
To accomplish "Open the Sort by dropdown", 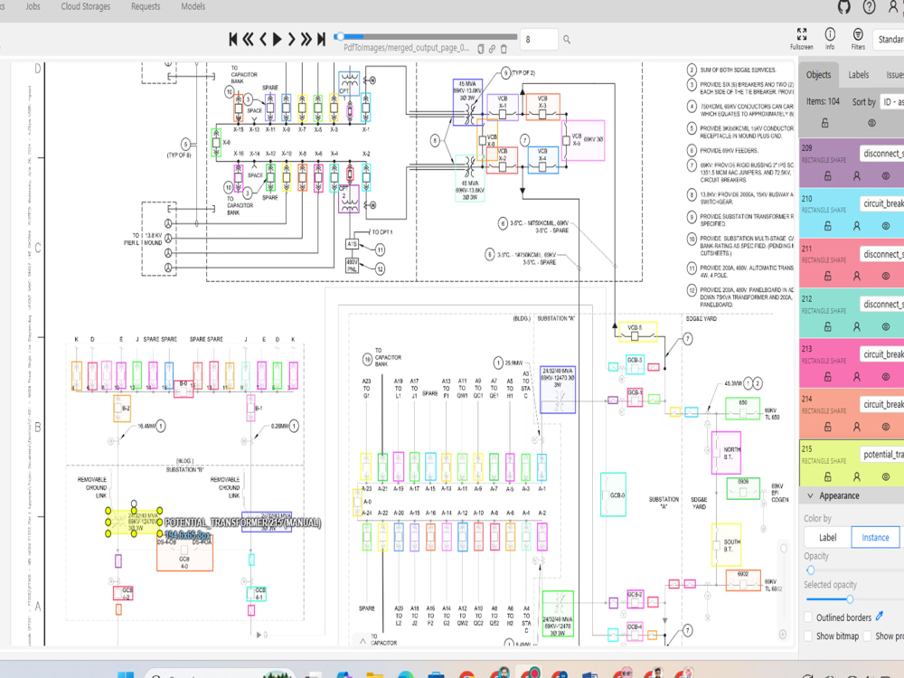I will click(x=892, y=101).
